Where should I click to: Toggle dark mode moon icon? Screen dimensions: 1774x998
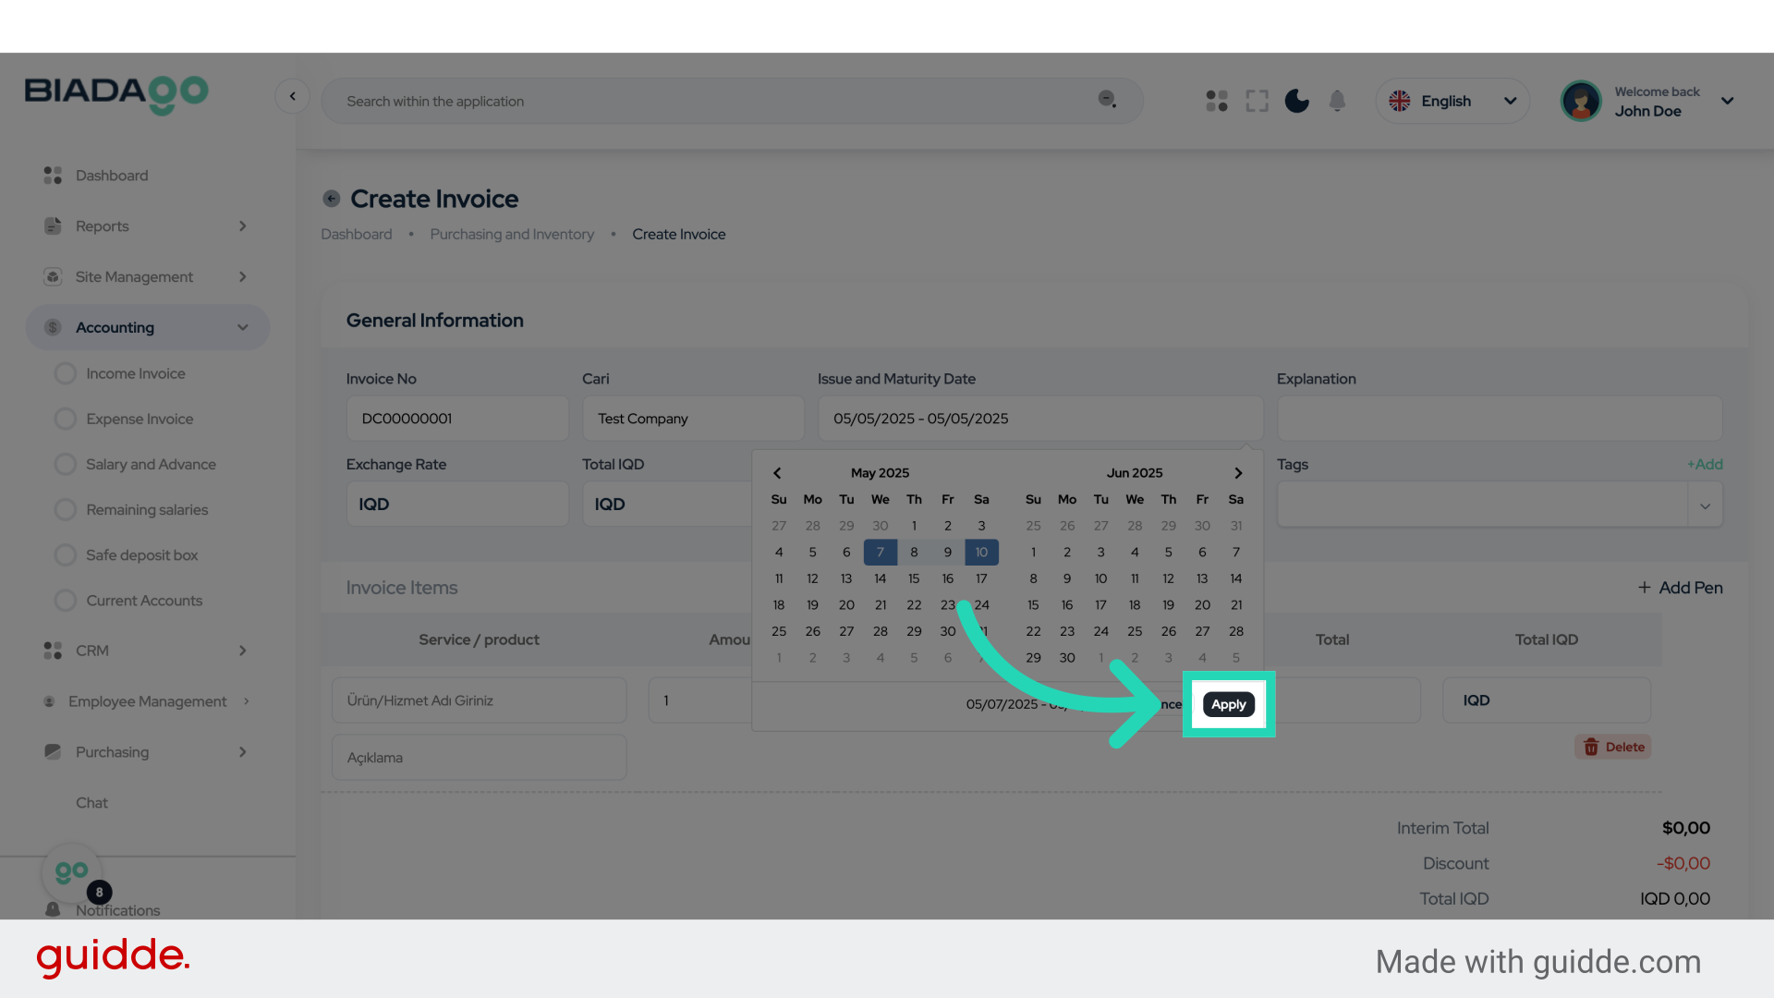coord(1296,101)
